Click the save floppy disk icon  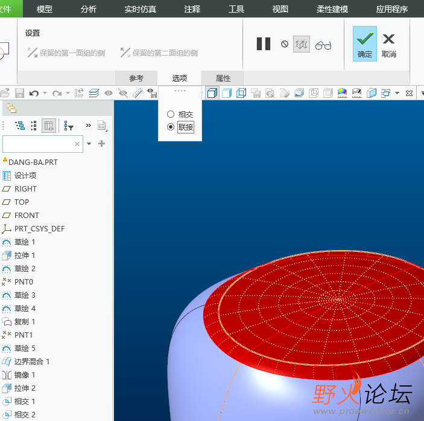[x=19, y=93]
